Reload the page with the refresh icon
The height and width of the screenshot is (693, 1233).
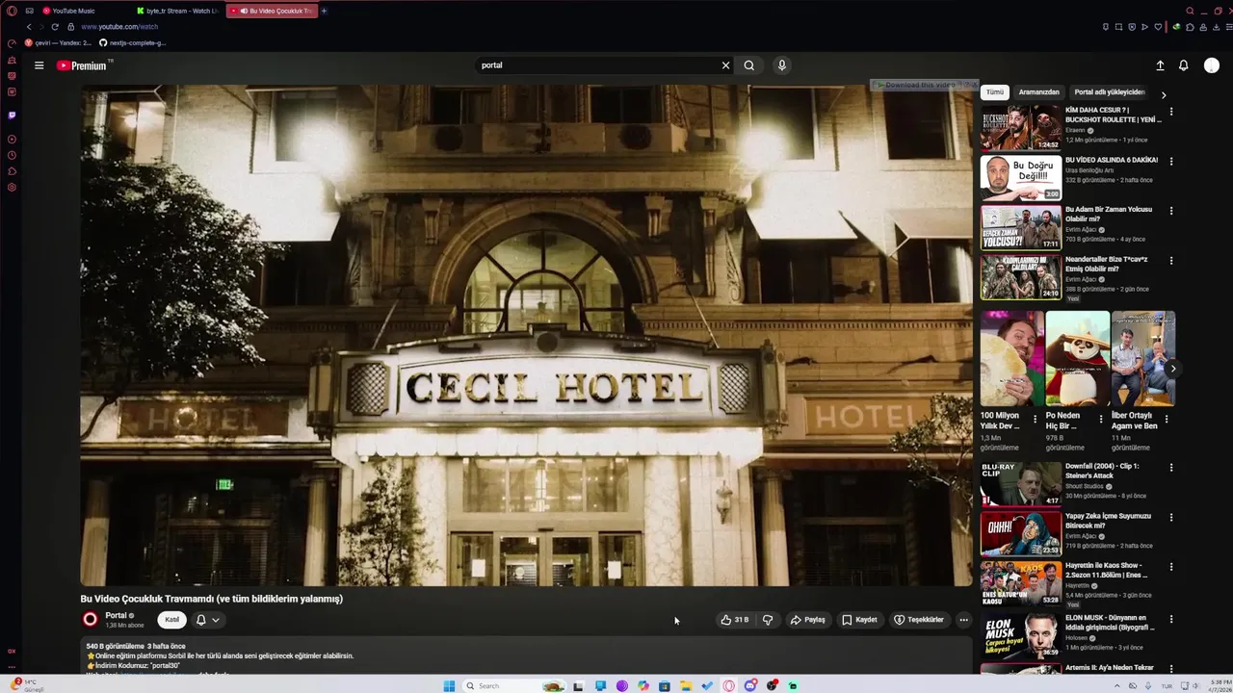pyautogui.click(x=54, y=27)
